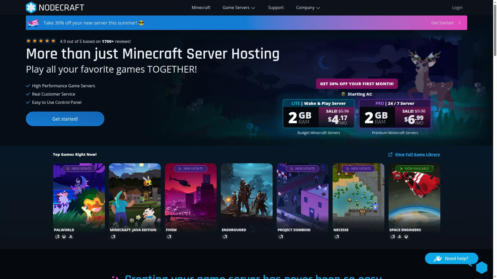Click the Real Customer Service text
The width and height of the screenshot is (497, 279).
[x=54, y=94]
